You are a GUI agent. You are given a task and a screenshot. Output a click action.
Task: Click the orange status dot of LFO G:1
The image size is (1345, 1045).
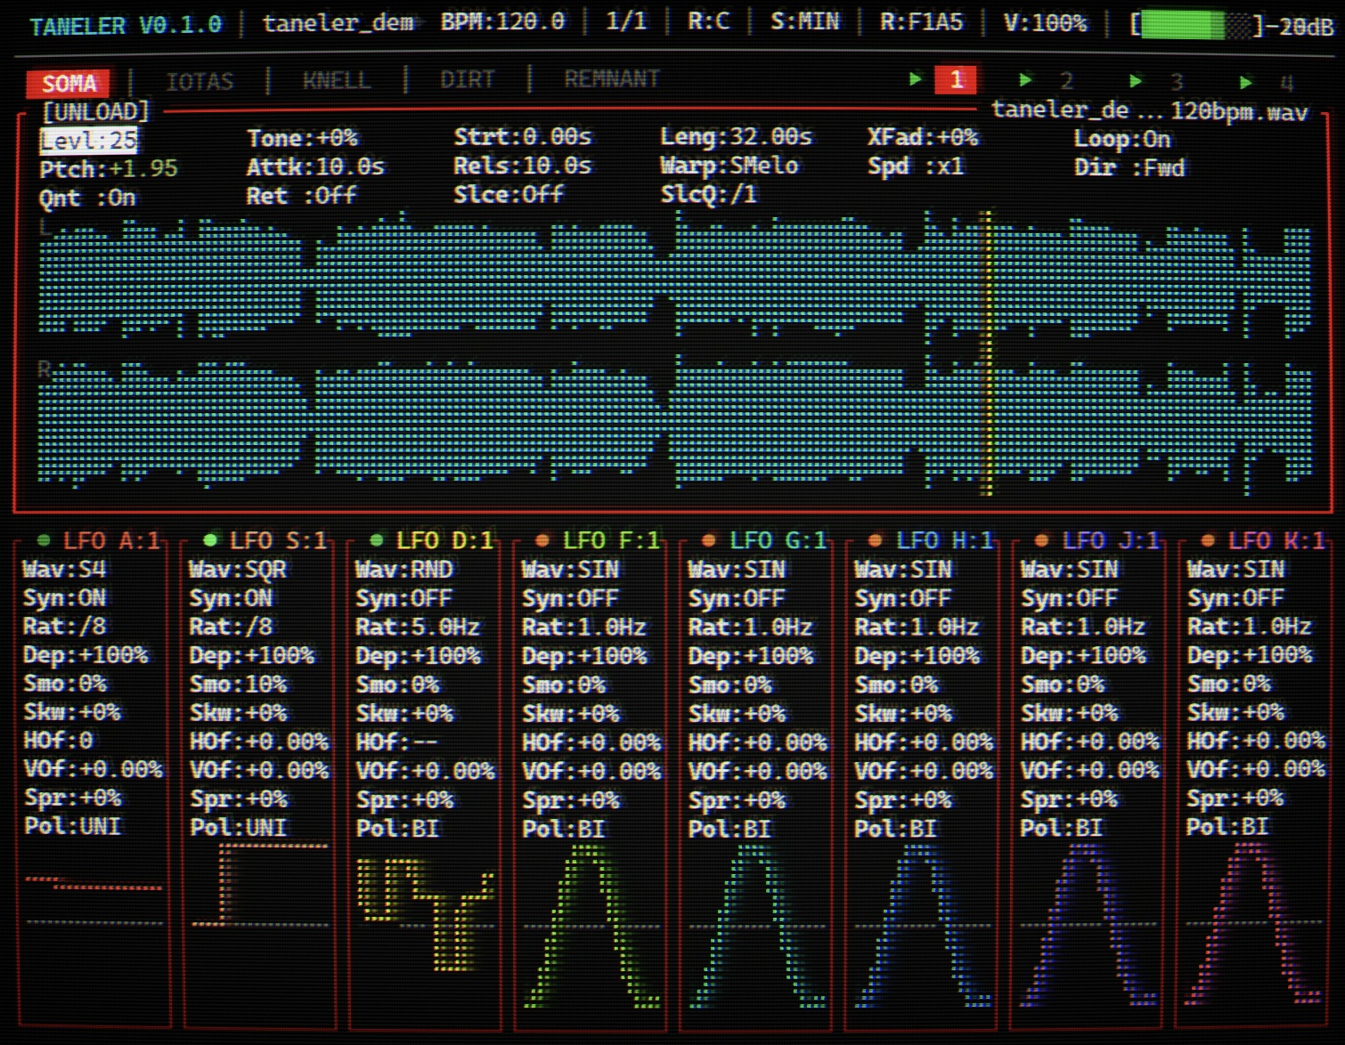[x=709, y=540]
